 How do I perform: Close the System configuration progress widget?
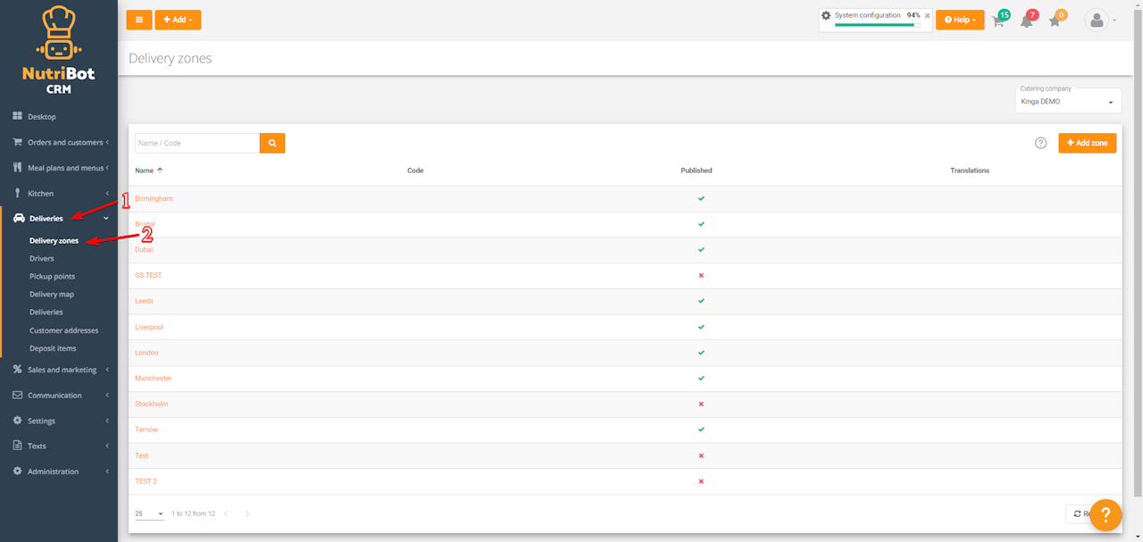tap(927, 15)
